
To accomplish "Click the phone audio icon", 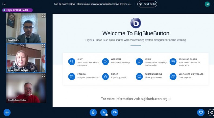I will pyautogui.click(x=104, y=112).
